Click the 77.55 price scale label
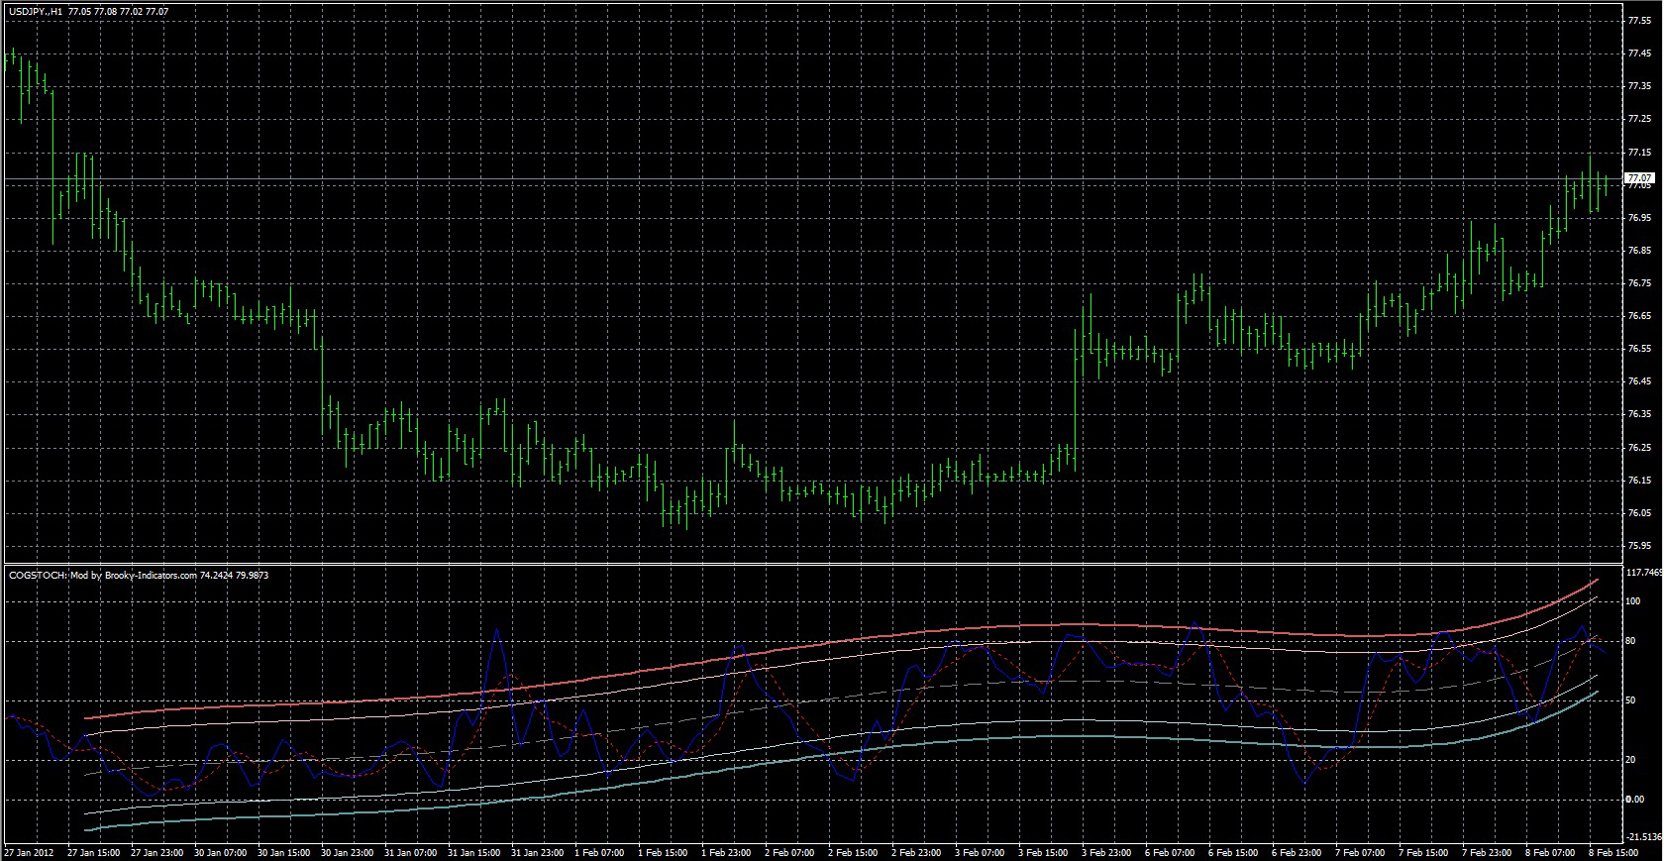This screenshot has height=861, width=1664. tap(1639, 21)
